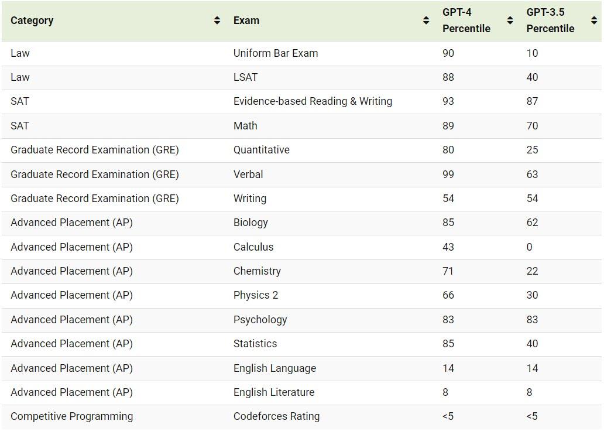Click GRE Verbal GPT-4 score 99
The height and width of the screenshot is (431, 604).
448,175
